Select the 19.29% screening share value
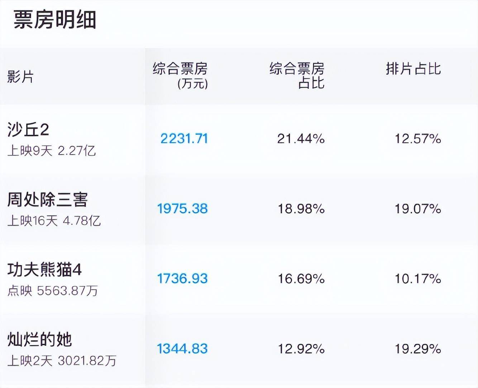This screenshot has width=478, height=388. pos(418,349)
